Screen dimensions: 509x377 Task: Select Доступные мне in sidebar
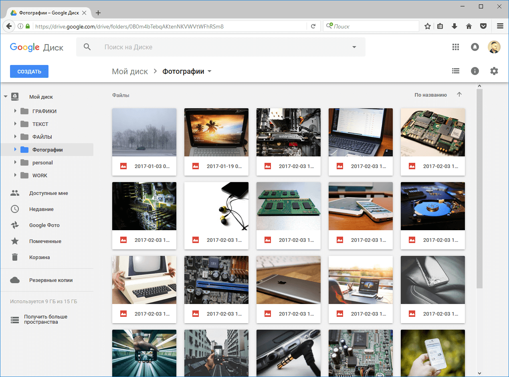[48, 193]
